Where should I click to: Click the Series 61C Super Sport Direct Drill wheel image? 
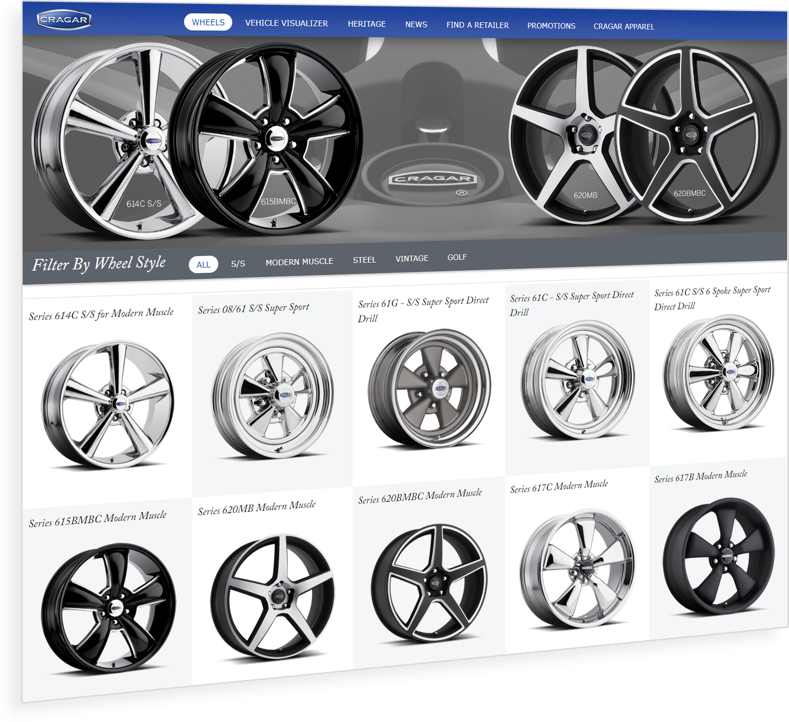pyautogui.click(x=578, y=380)
